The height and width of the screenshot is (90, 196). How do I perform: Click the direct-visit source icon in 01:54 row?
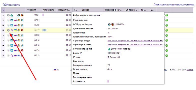tap(12, 50)
